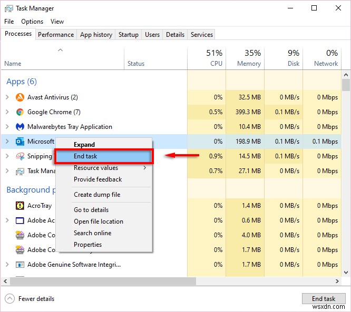The image size is (351, 312).
Task: Click the AcroTray process icon
Action: (x=20, y=206)
